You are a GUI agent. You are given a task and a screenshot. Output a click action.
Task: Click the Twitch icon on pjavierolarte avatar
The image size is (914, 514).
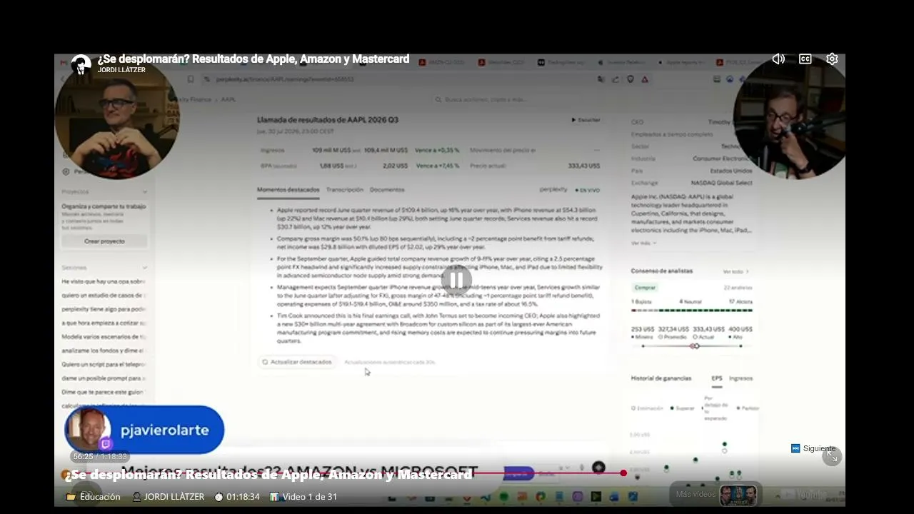tap(106, 444)
